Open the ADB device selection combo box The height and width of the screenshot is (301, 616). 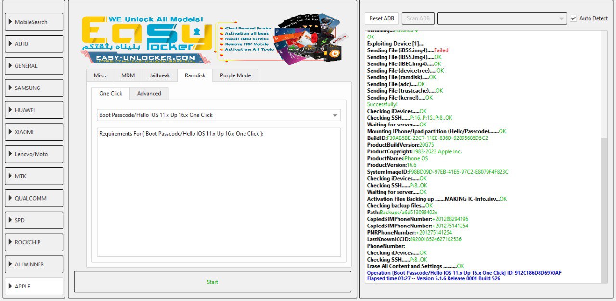click(x=502, y=18)
